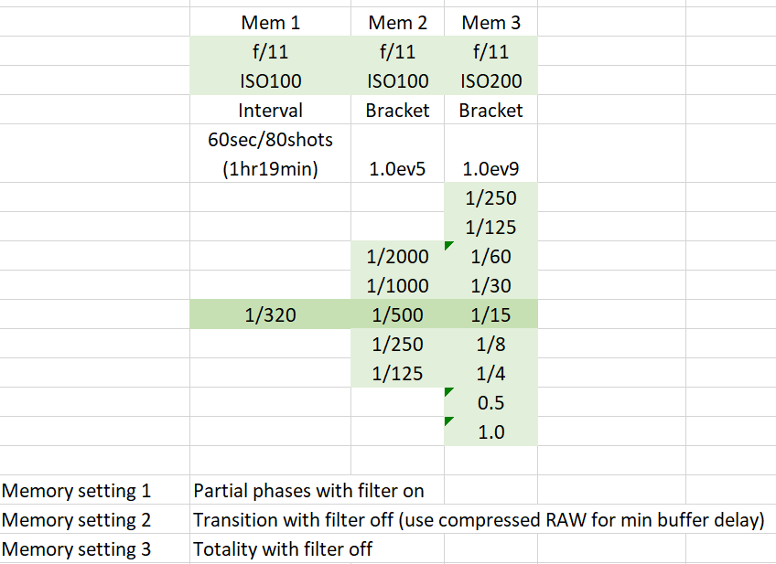Select the 1.0 cell at column bottom
This screenshot has height=564, width=776.
pos(490,432)
